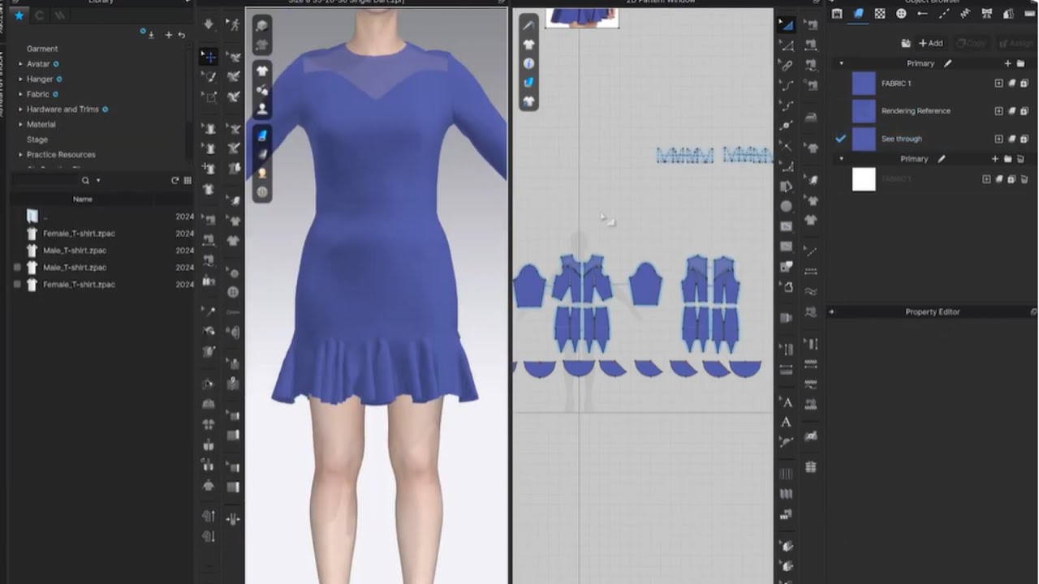Click the Simulate arrow icon in 3D toolbar
The height and width of the screenshot is (584, 1039).
[209, 24]
